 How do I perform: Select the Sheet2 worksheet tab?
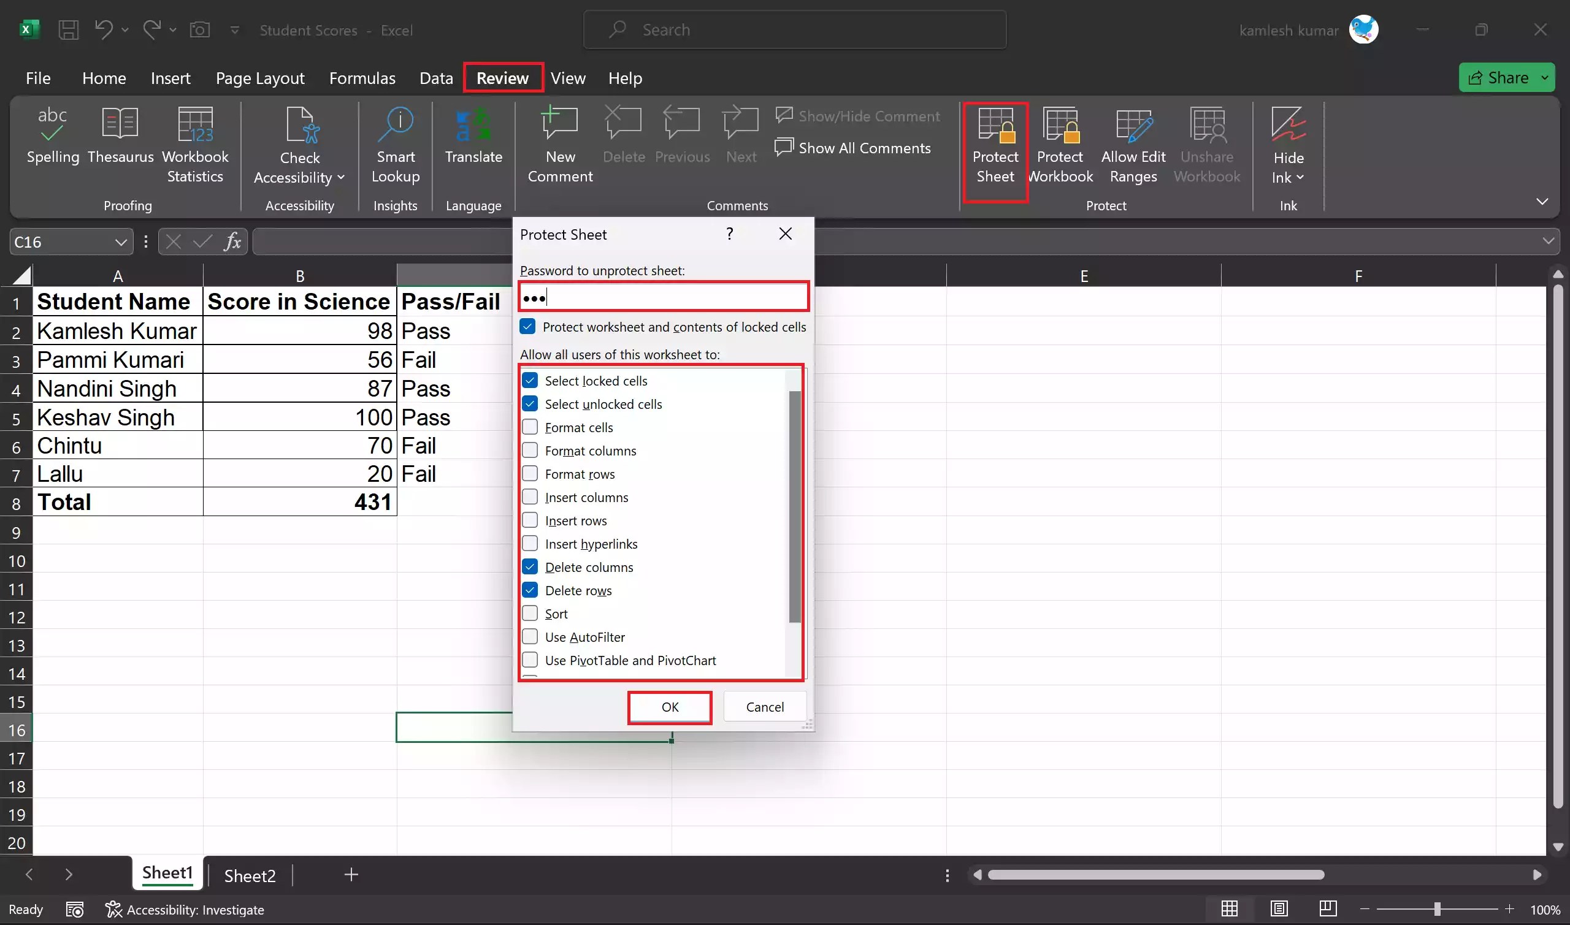250,876
